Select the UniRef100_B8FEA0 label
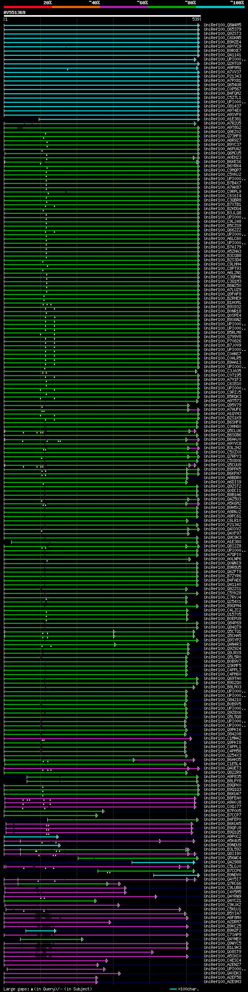Viewport: 248px width, 992px height. [x=222, y=798]
